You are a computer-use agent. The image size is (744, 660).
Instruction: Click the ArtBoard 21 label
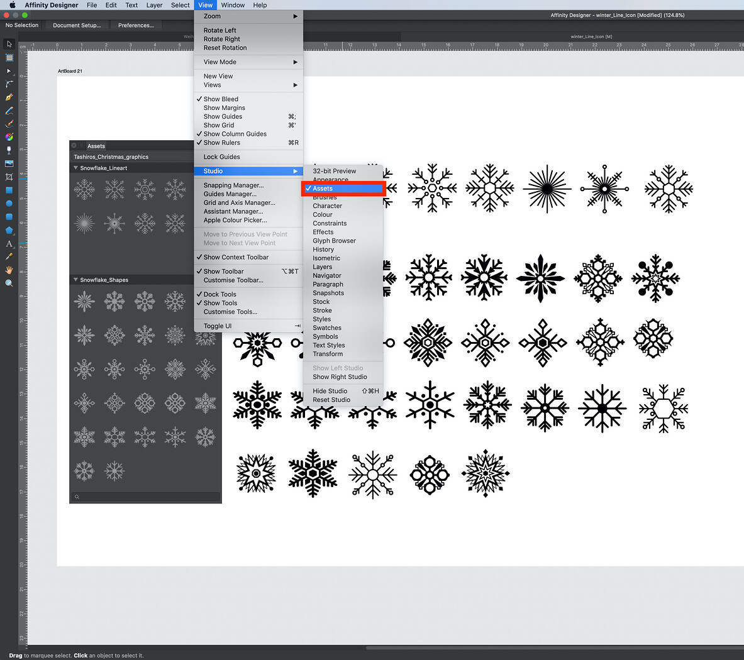pos(70,71)
